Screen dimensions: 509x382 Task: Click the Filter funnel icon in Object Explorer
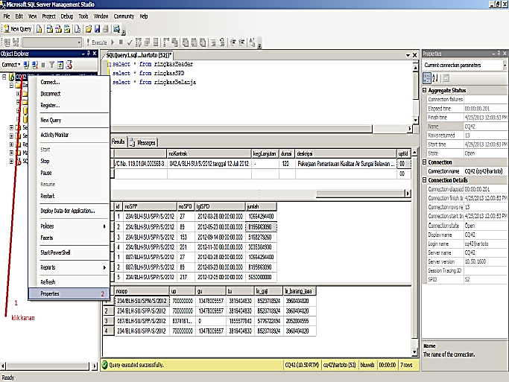[x=51, y=65]
